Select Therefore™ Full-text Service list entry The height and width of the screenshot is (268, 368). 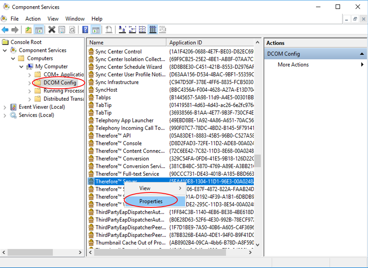pos(127,174)
